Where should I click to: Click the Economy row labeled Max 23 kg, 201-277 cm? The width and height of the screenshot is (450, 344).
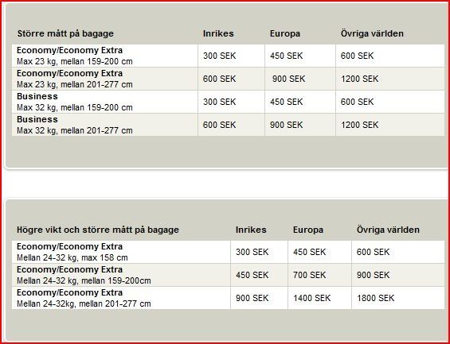[228, 79]
